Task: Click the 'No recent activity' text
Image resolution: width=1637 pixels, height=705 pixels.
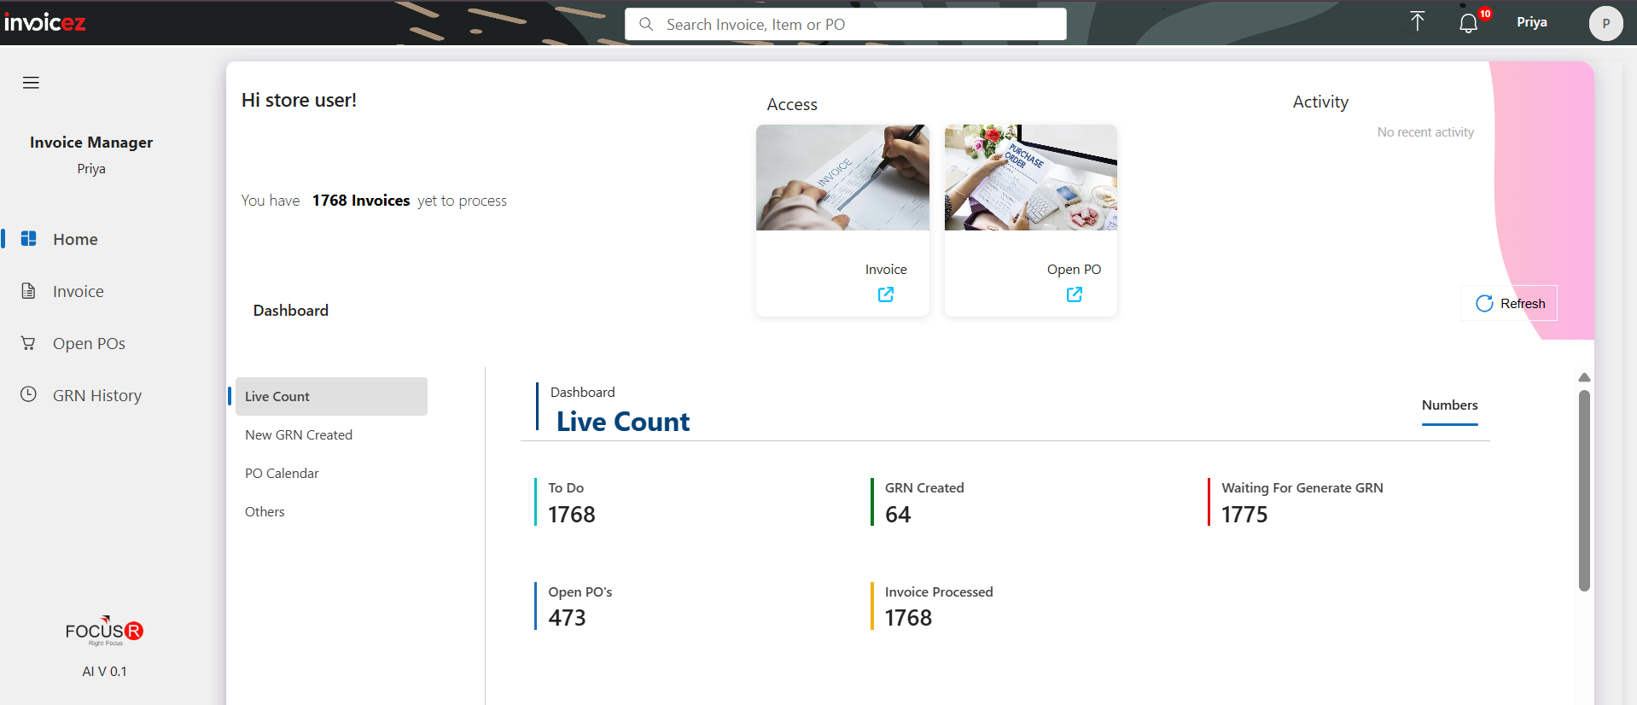Action: pyautogui.click(x=1425, y=132)
